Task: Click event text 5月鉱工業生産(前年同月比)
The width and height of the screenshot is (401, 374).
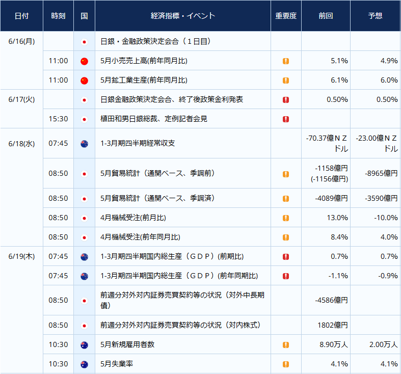Action: pos(144,81)
